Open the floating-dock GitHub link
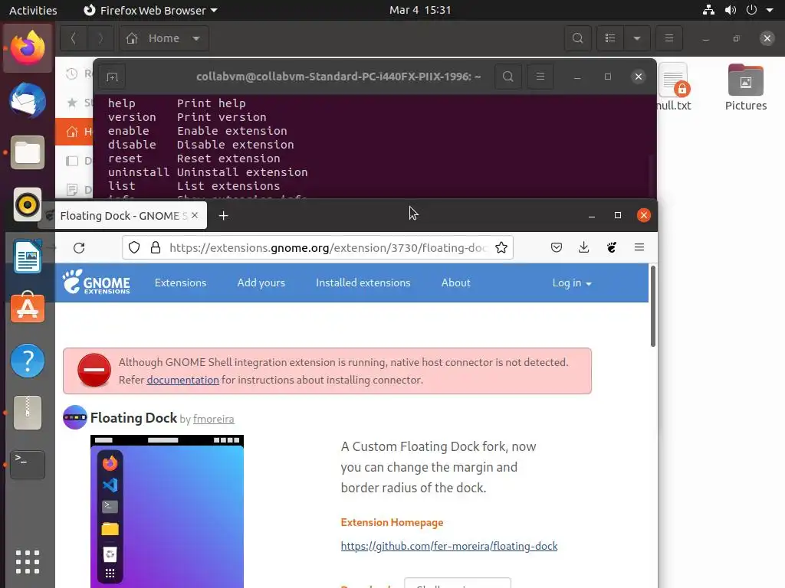The height and width of the screenshot is (588, 785). (x=449, y=546)
